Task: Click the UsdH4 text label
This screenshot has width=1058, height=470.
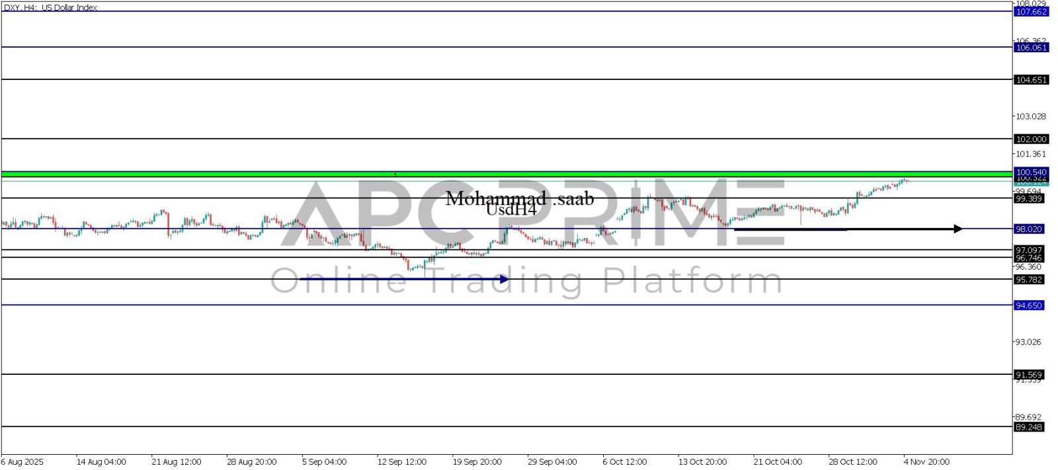Action: (510, 210)
